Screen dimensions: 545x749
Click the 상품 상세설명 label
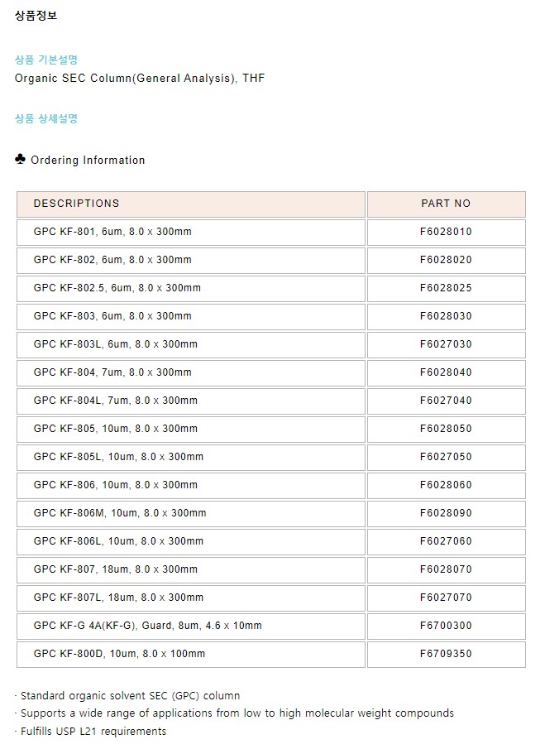46,118
